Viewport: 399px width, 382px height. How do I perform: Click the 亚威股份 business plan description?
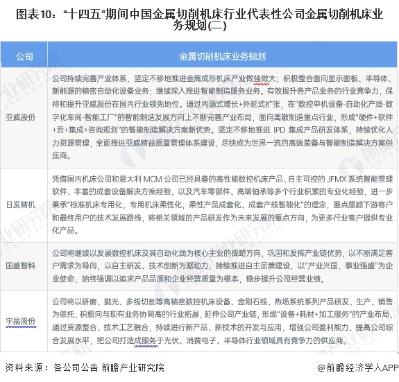223,117
